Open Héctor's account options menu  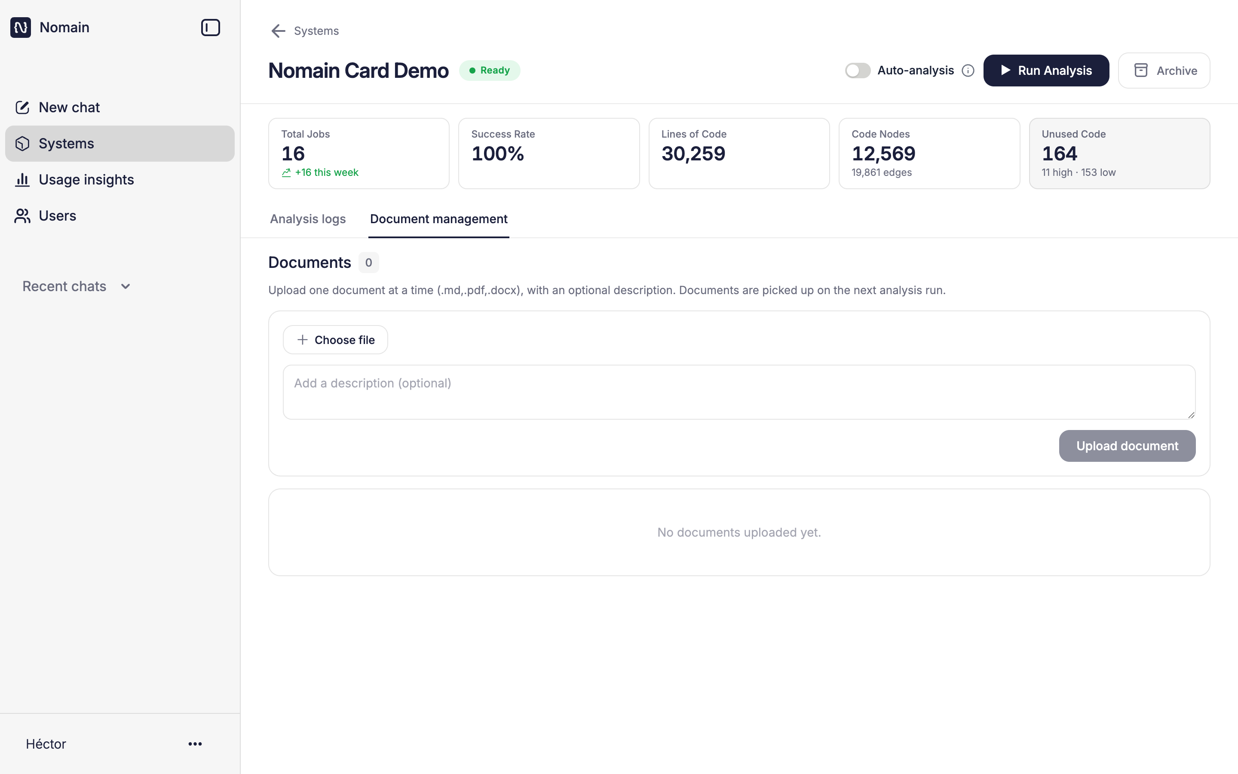click(x=195, y=744)
